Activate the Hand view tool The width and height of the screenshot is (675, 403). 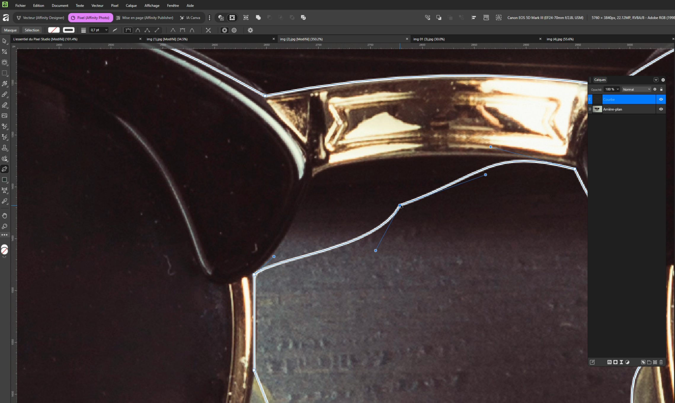click(4, 216)
